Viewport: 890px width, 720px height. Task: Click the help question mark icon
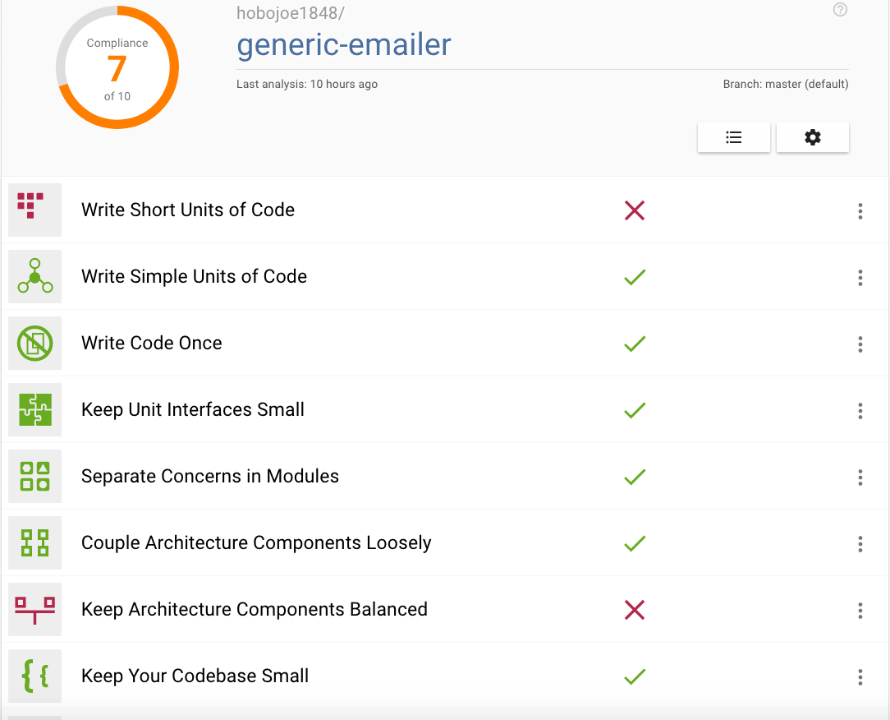(840, 10)
